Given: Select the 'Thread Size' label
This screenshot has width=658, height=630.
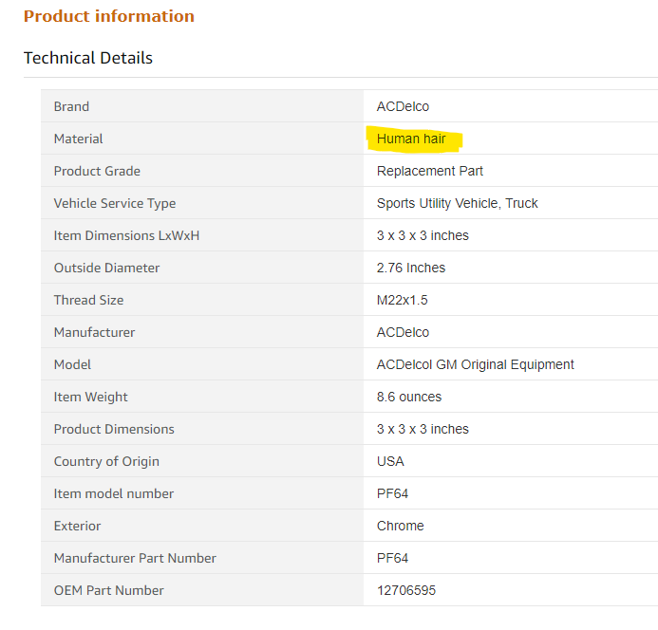Looking at the screenshot, I should [88, 301].
